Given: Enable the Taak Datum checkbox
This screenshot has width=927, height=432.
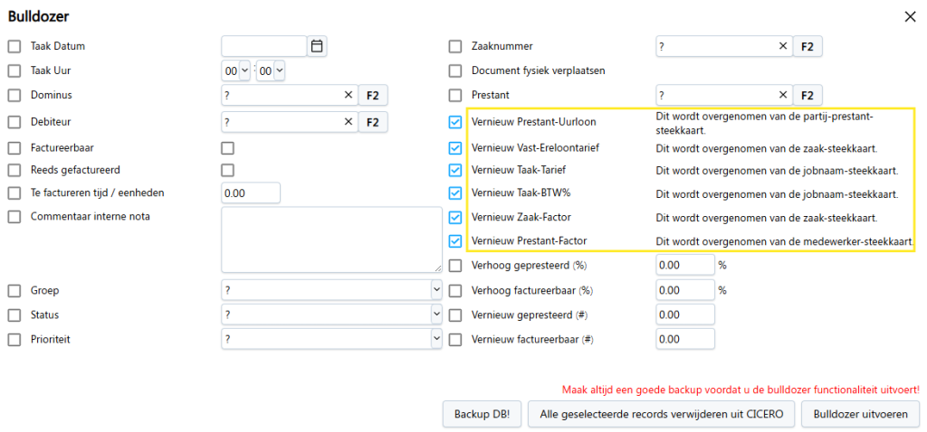Looking at the screenshot, I should [14, 46].
